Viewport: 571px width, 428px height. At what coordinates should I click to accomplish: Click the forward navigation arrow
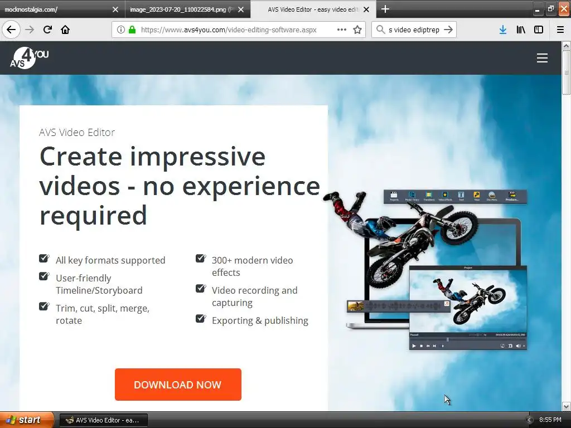(30, 30)
